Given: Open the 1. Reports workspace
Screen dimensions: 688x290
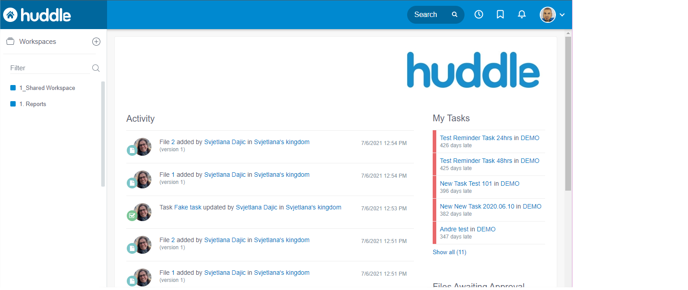Looking at the screenshot, I should point(33,104).
